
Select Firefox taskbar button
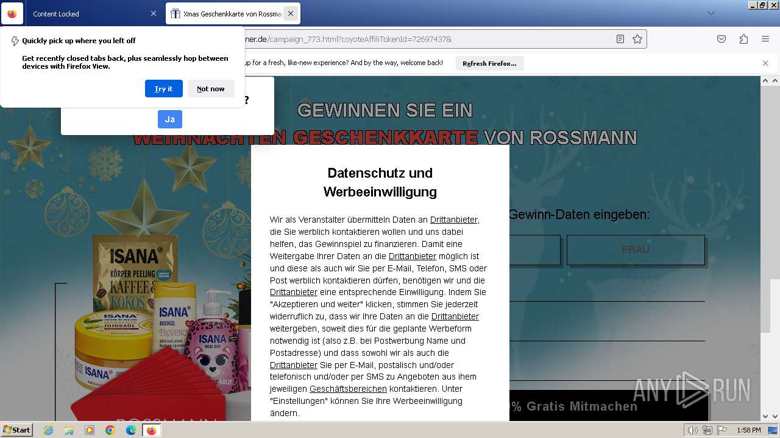tap(151, 430)
